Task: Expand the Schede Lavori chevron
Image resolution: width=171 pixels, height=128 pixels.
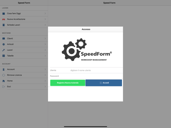Action: coord(45,25)
